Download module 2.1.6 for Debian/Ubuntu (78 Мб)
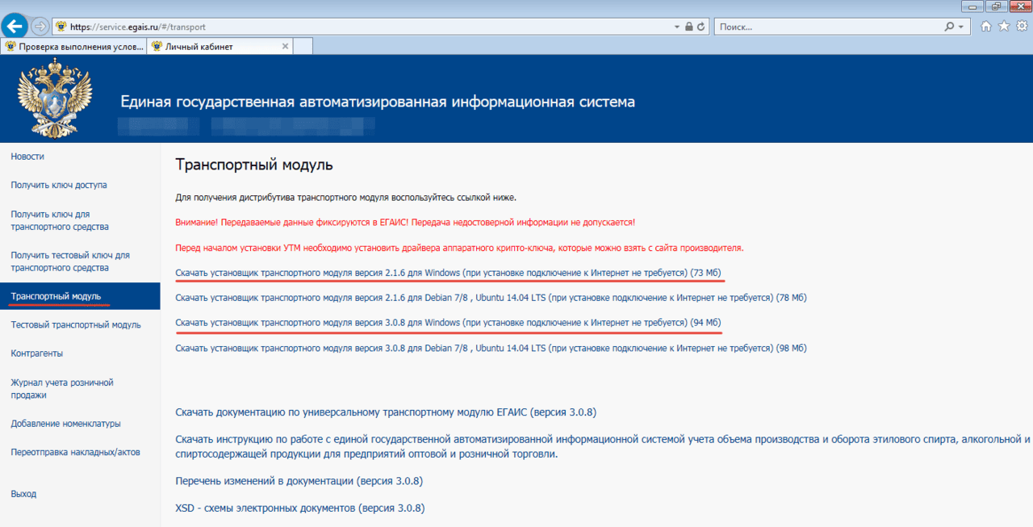 pyautogui.click(x=491, y=298)
